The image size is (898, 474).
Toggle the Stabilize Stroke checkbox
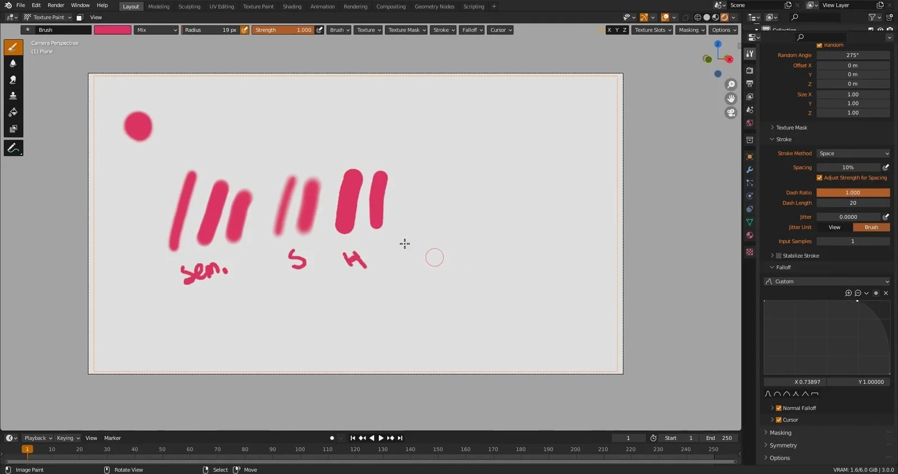coord(778,256)
